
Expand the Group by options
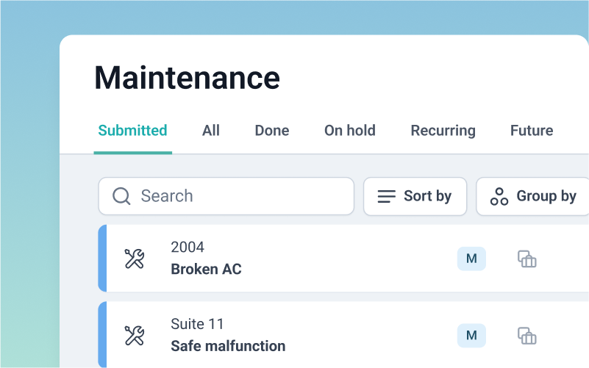(533, 196)
